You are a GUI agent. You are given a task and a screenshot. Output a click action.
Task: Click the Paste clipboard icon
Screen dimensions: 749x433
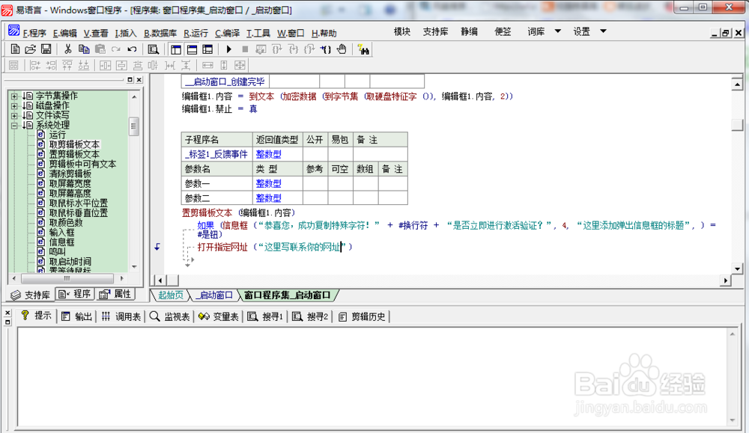pos(100,49)
